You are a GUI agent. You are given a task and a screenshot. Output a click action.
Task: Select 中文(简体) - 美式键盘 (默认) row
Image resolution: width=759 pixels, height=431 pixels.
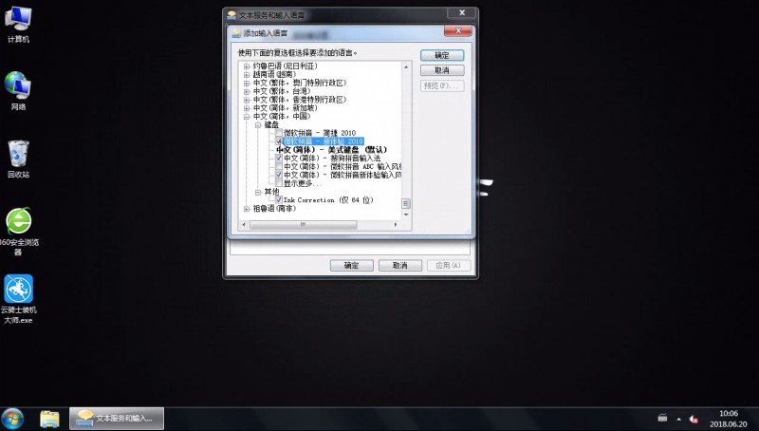331,150
